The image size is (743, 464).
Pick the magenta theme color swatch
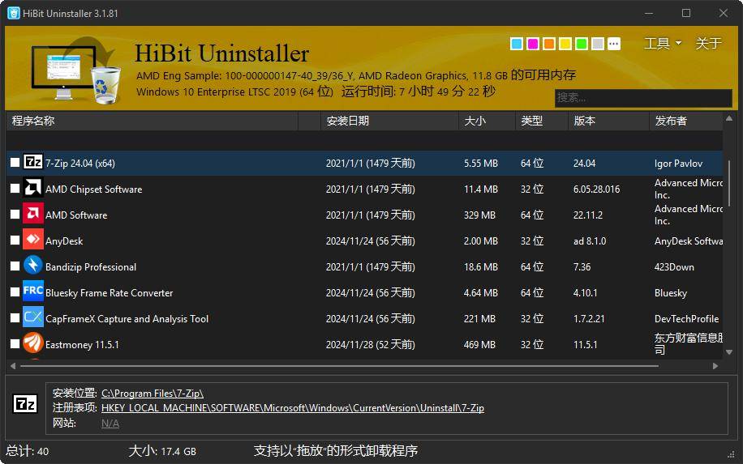533,44
